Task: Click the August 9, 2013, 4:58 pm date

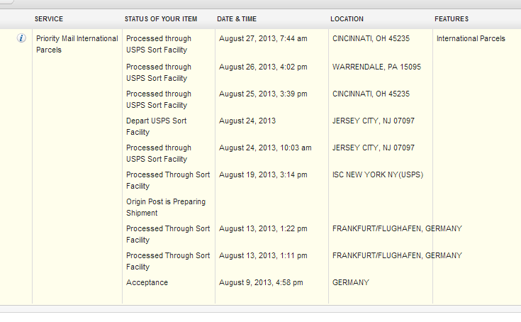Action: (261, 282)
